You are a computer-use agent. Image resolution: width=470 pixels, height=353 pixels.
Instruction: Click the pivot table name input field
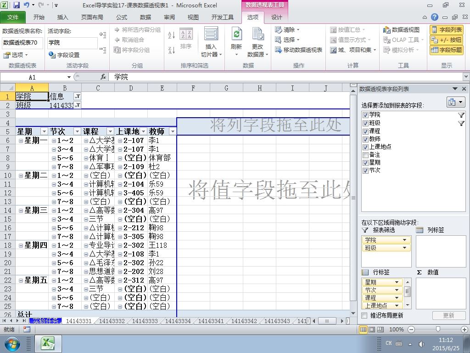[22, 43]
